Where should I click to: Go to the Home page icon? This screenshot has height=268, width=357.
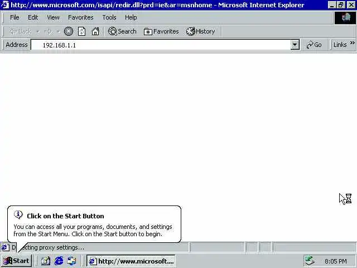click(x=95, y=31)
